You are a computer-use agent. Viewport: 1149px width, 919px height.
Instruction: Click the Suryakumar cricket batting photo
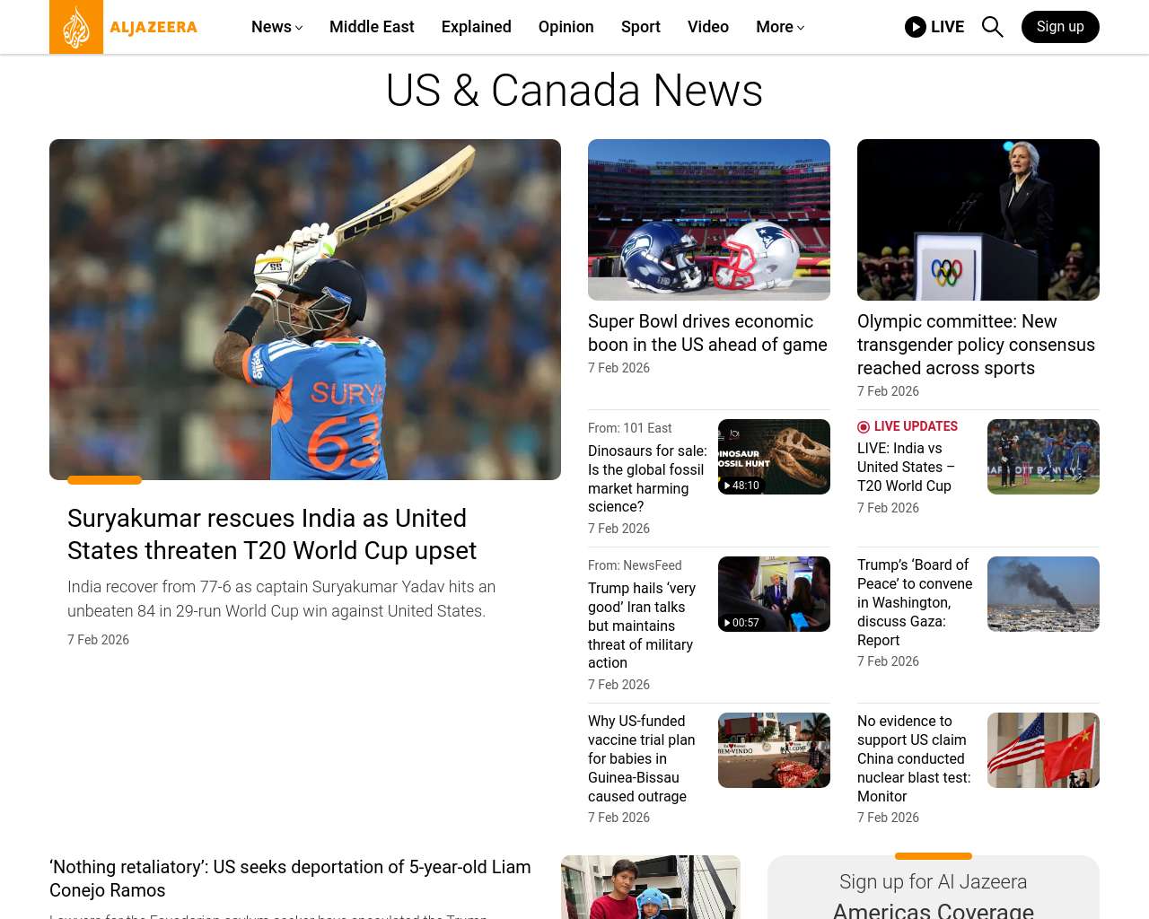tap(305, 310)
